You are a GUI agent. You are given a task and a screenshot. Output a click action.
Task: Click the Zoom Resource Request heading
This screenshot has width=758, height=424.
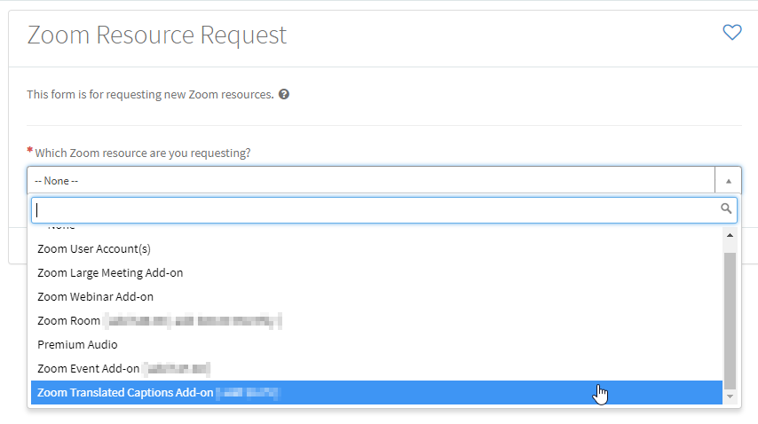157,35
